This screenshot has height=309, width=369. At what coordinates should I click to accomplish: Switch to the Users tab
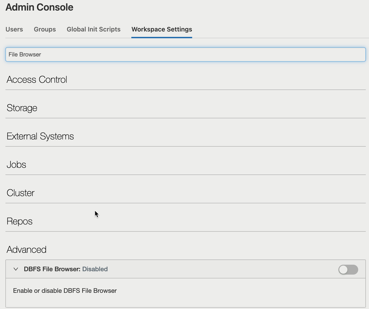click(14, 29)
